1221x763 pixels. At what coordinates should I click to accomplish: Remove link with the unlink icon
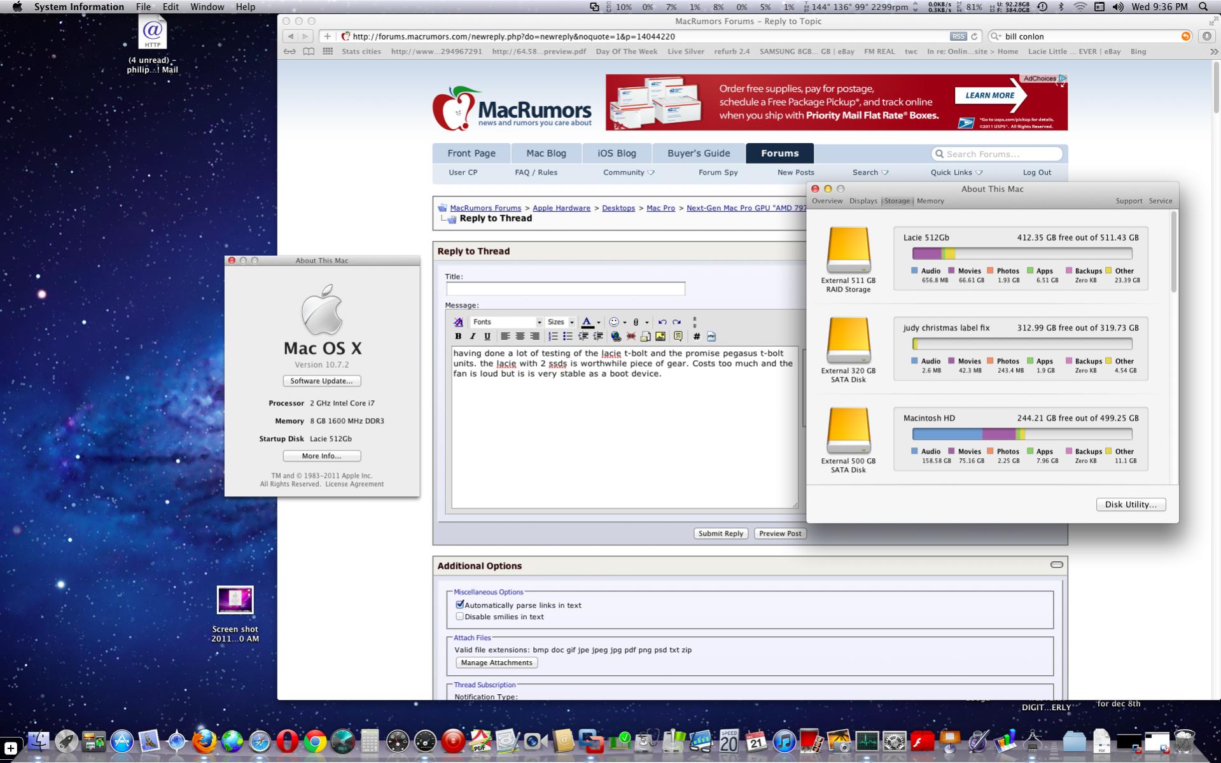point(631,336)
